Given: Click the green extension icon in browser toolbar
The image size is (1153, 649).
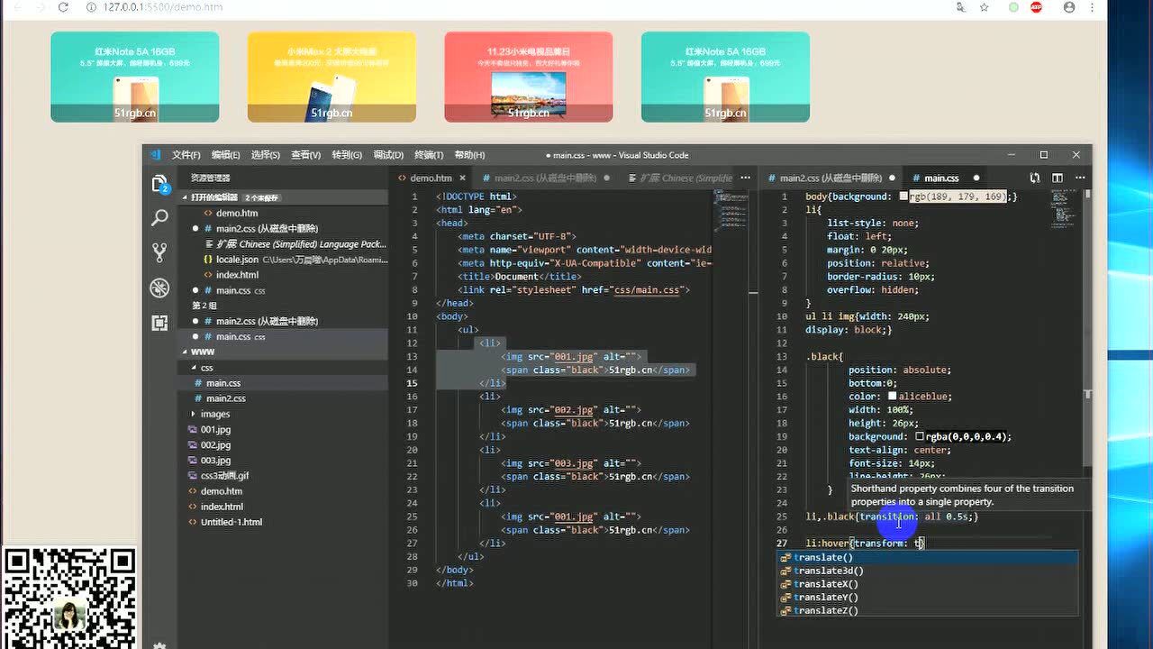Looking at the screenshot, I should 1014,7.
